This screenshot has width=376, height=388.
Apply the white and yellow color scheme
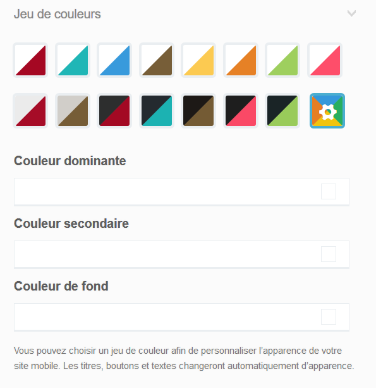[x=198, y=60]
